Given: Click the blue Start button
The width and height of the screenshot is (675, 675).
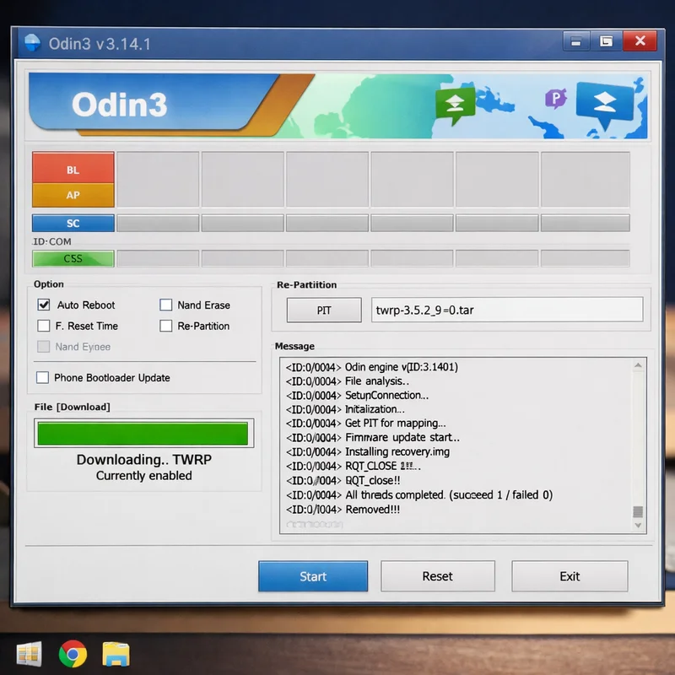Looking at the screenshot, I should pyautogui.click(x=313, y=576).
